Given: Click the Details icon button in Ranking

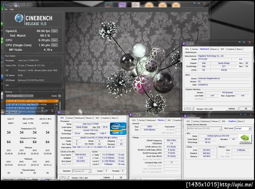Looking at the screenshot, I should click(59, 96).
